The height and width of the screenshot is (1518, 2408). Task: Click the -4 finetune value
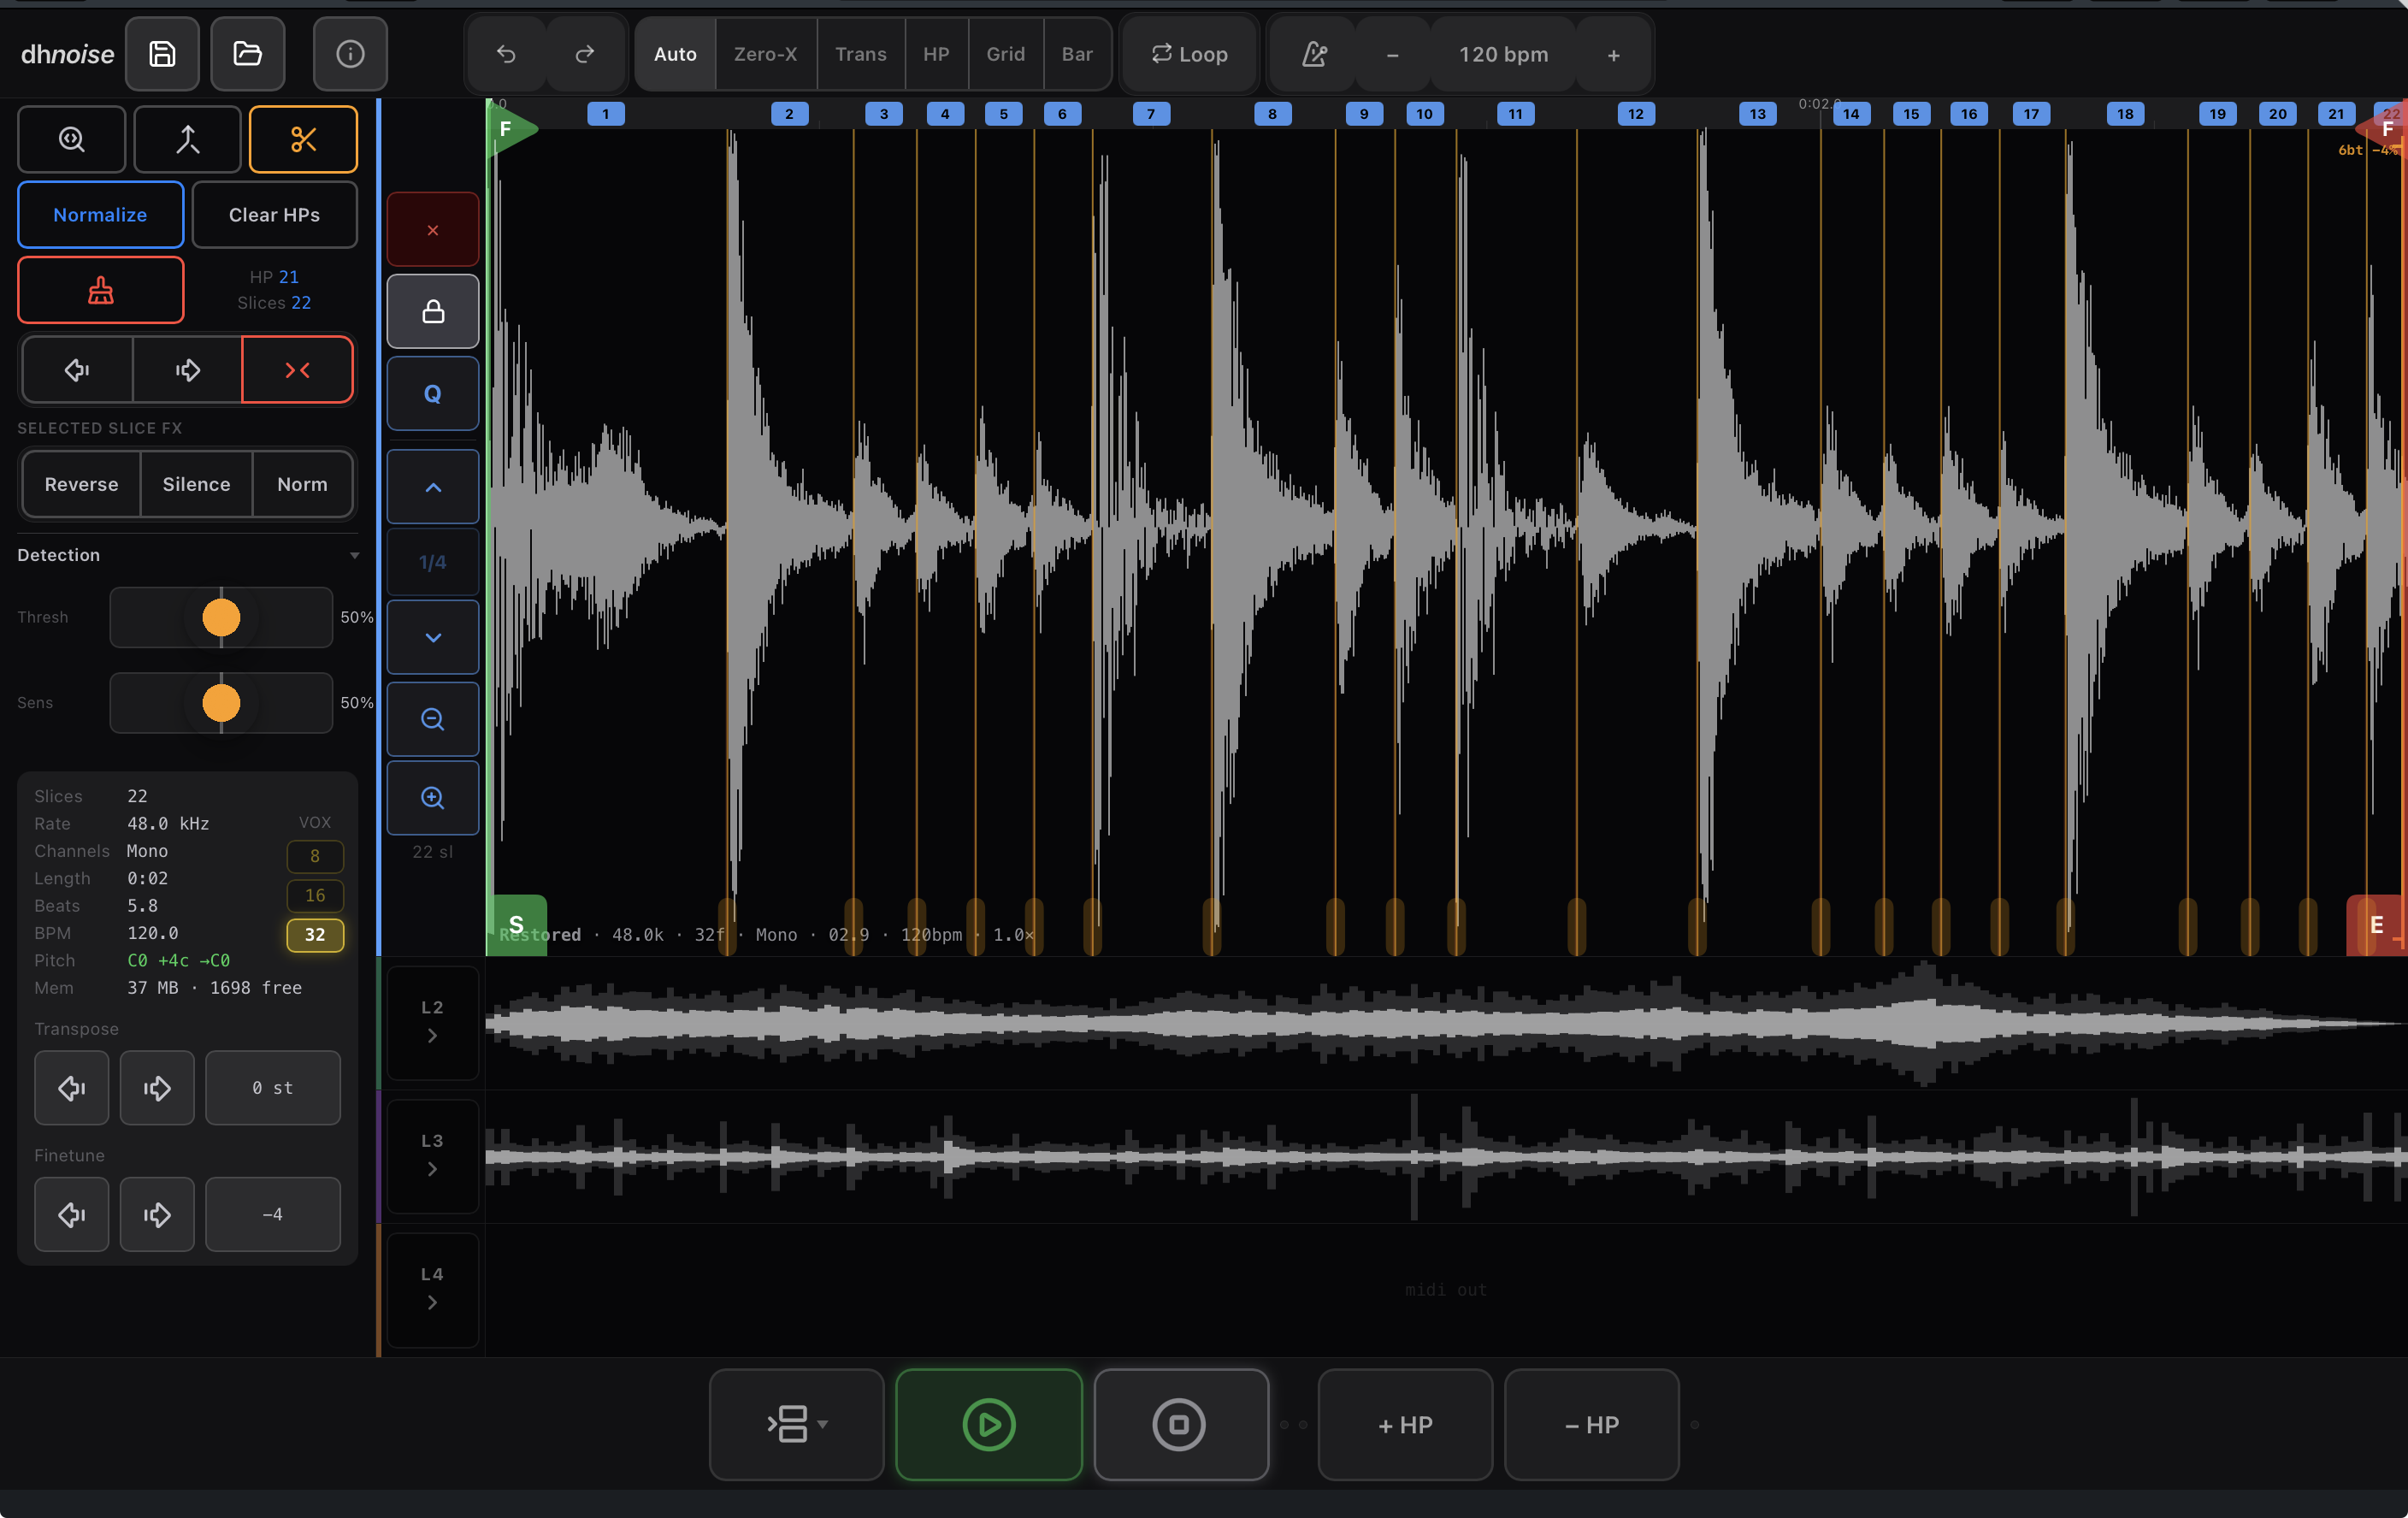click(272, 1215)
